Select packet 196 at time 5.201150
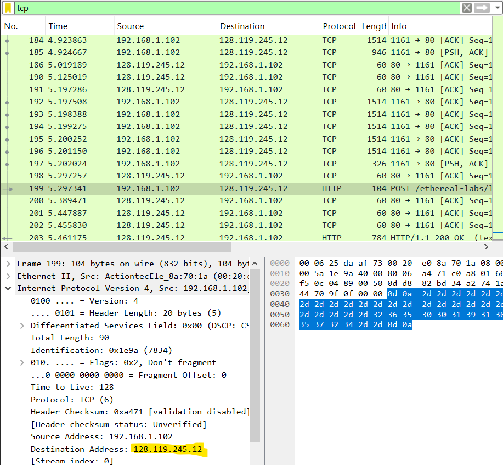 coord(246,152)
